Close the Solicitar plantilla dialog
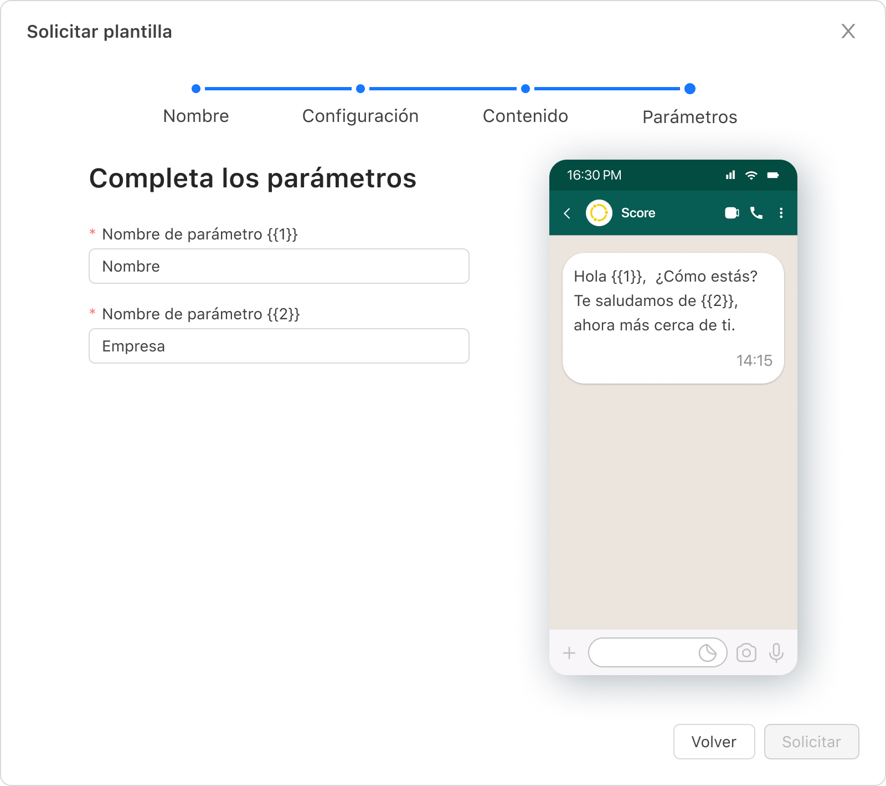 [848, 31]
